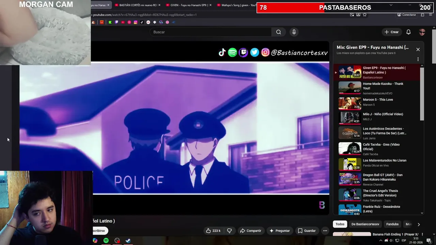Image resolution: width=436 pixels, height=245 pixels.
Task: Dislike the video with thumbs down
Action: click(x=229, y=231)
